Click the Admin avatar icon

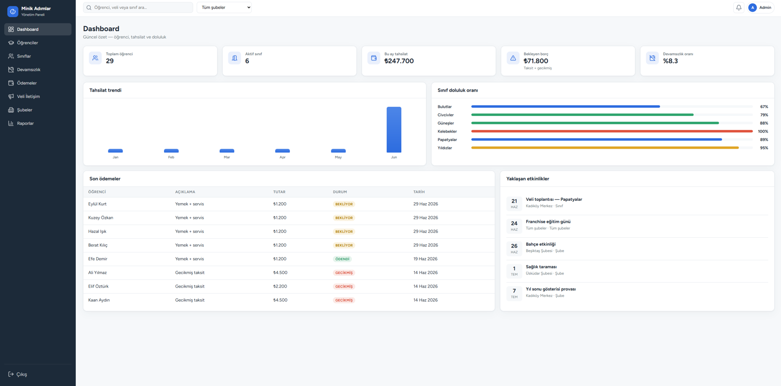click(752, 7)
